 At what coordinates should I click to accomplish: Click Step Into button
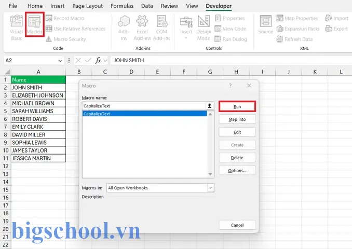[x=237, y=119]
